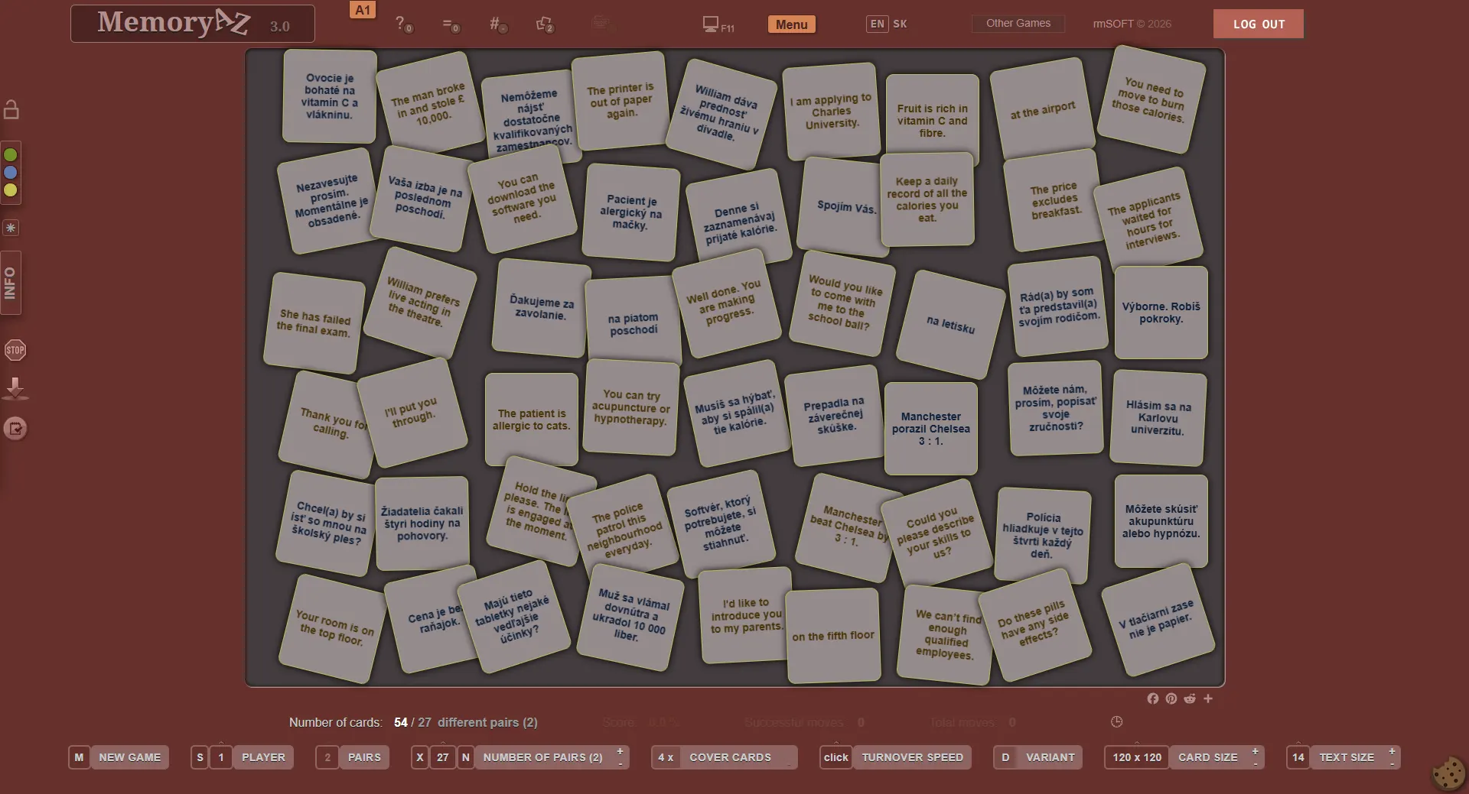
Task: Click the download arrow icon
Action: (15, 388)
